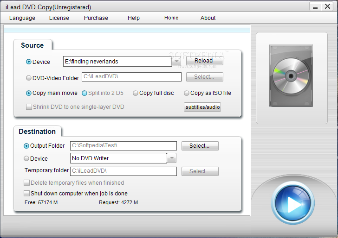338x238 pixels.
Task: Click Select next to DVD-Video Folder
Action: point(205,77)
